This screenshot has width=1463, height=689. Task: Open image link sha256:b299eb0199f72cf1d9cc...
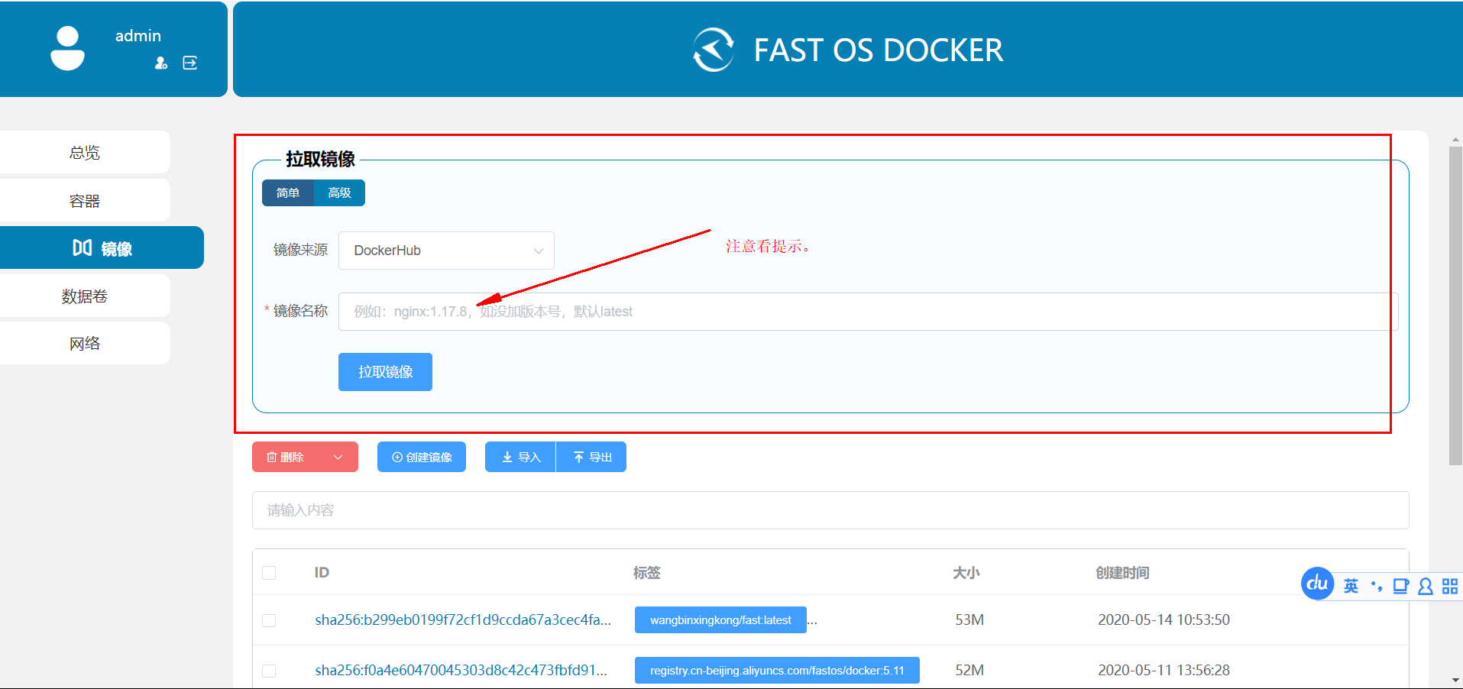pyautogui.click(x=463, y=619)
